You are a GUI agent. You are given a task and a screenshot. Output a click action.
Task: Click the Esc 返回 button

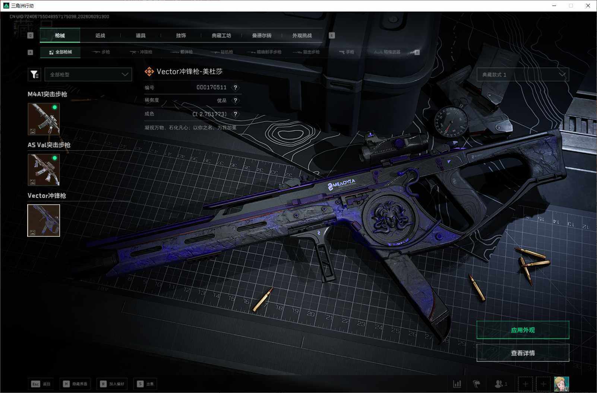pyautogui.click(x=41, y=384)
